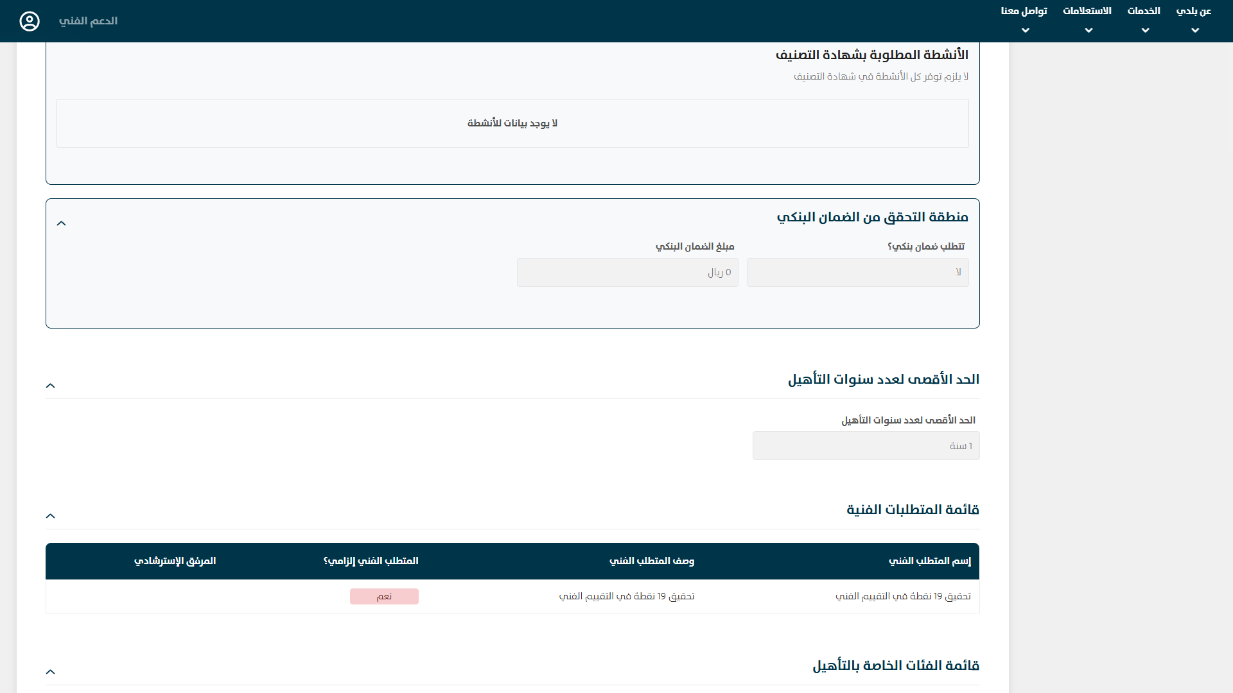
Task: Open the الخدمات menu
Action: (x=1143, y=11)
